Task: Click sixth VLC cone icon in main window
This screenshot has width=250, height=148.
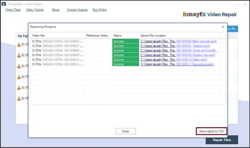Action: [19, 98]
